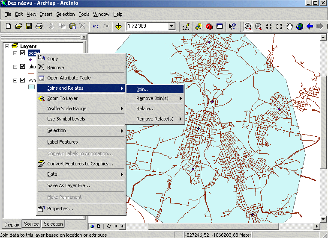
Task: Click the Cut scissors icon
Action: point(51,26)
